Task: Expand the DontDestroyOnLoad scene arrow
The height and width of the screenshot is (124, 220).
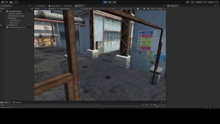Action: (5, 28)
